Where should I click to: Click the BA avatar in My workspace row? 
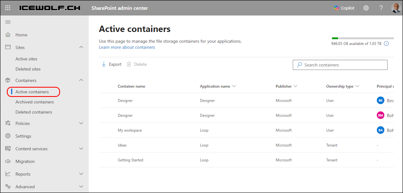(381, 130)
